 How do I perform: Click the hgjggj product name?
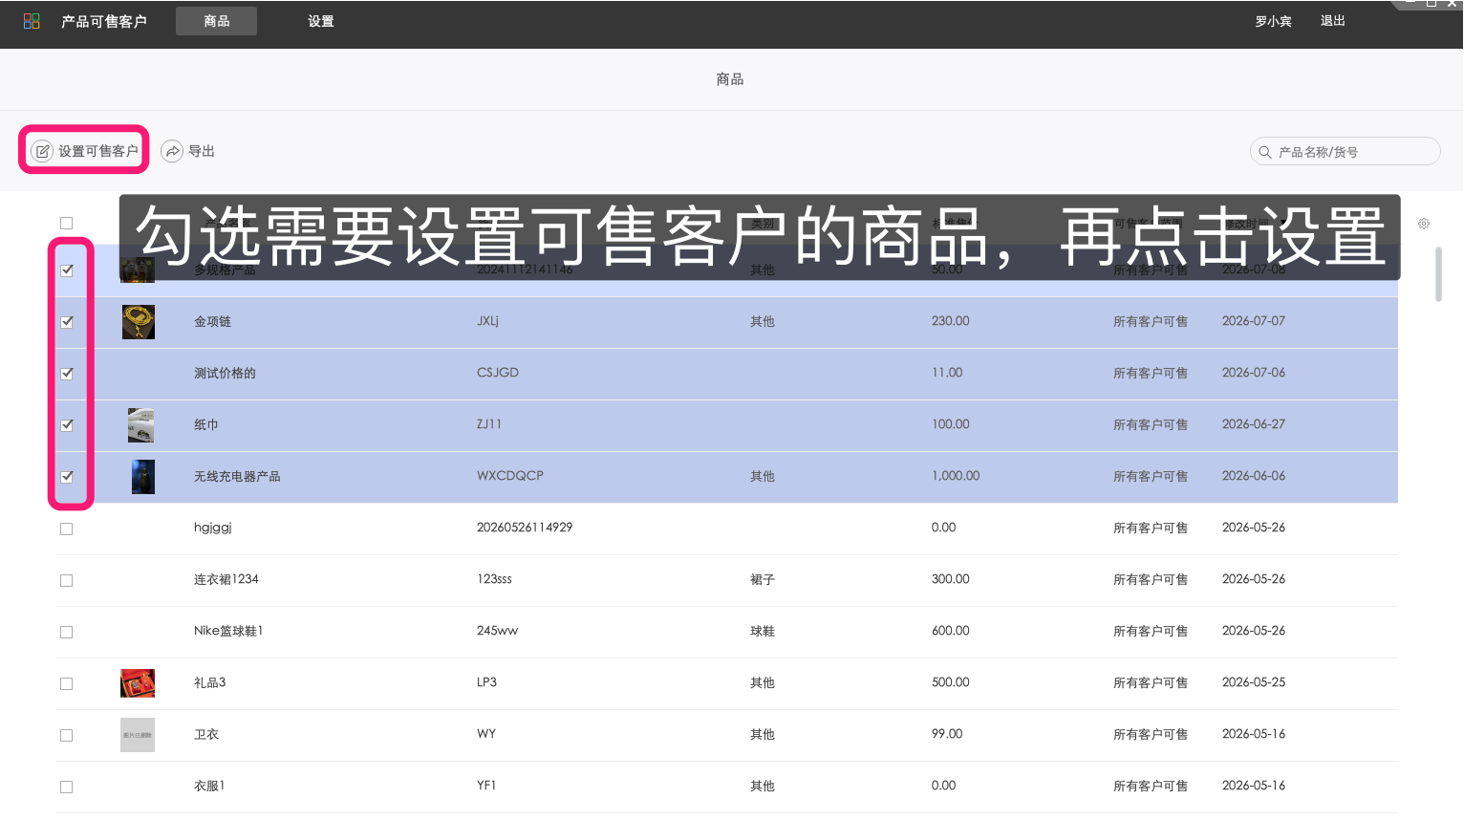click(213, 528)
